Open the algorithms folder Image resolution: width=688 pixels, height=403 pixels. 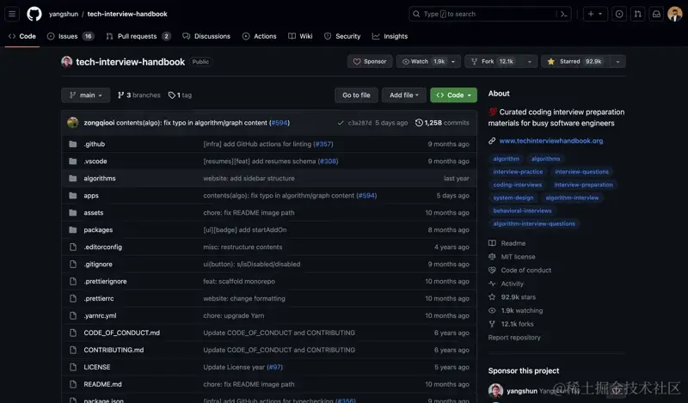[100, 179]
